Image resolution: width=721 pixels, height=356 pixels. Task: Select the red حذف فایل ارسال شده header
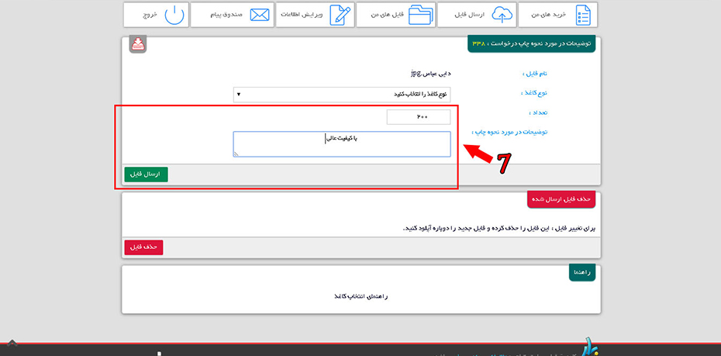[561, 199]
